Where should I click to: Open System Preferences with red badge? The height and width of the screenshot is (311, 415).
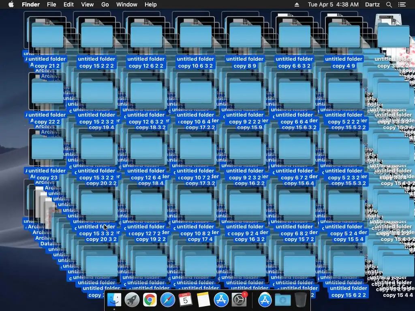click(239, 300)
